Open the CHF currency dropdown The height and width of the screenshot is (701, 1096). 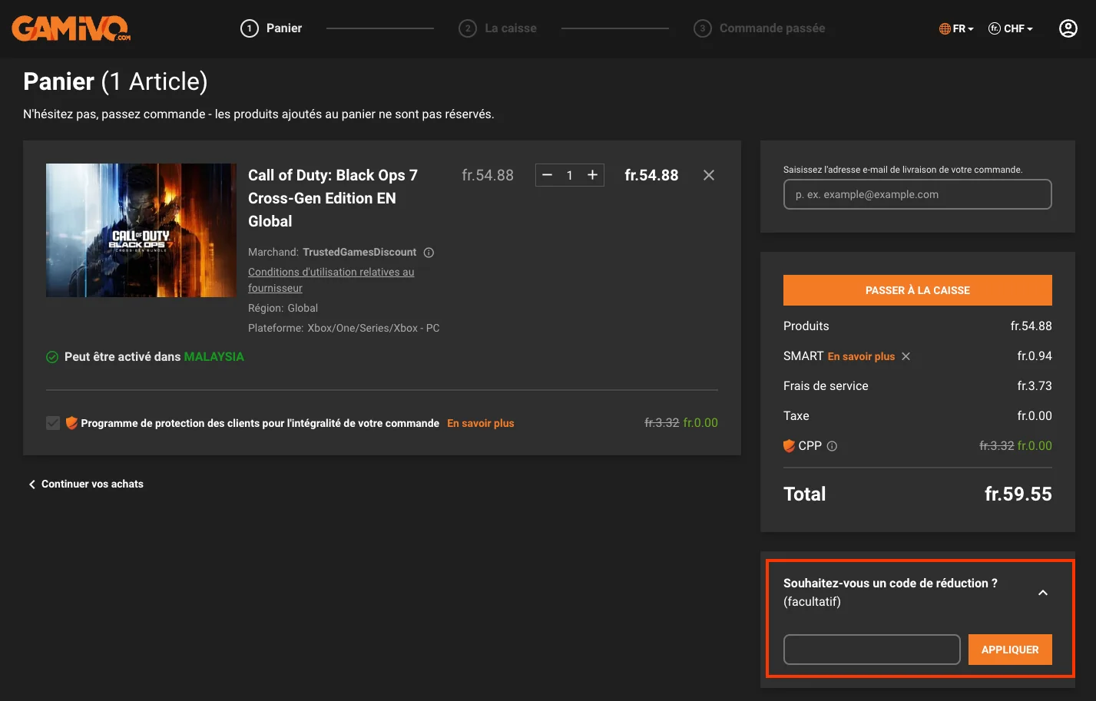coord(1011,28)
